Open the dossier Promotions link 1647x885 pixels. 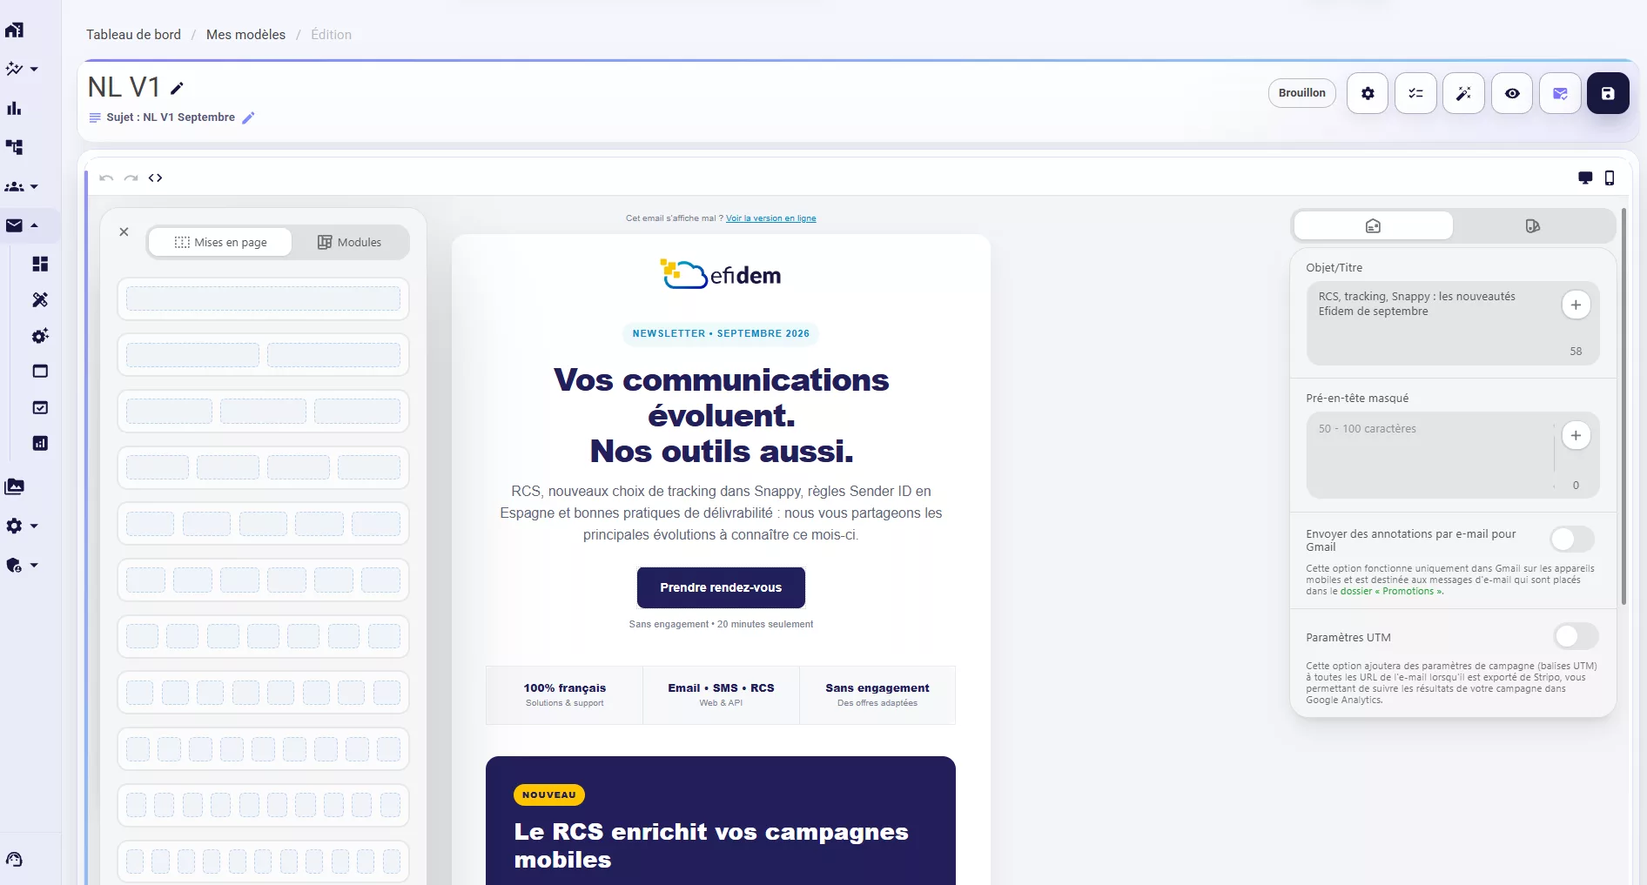click(1391, 592)
